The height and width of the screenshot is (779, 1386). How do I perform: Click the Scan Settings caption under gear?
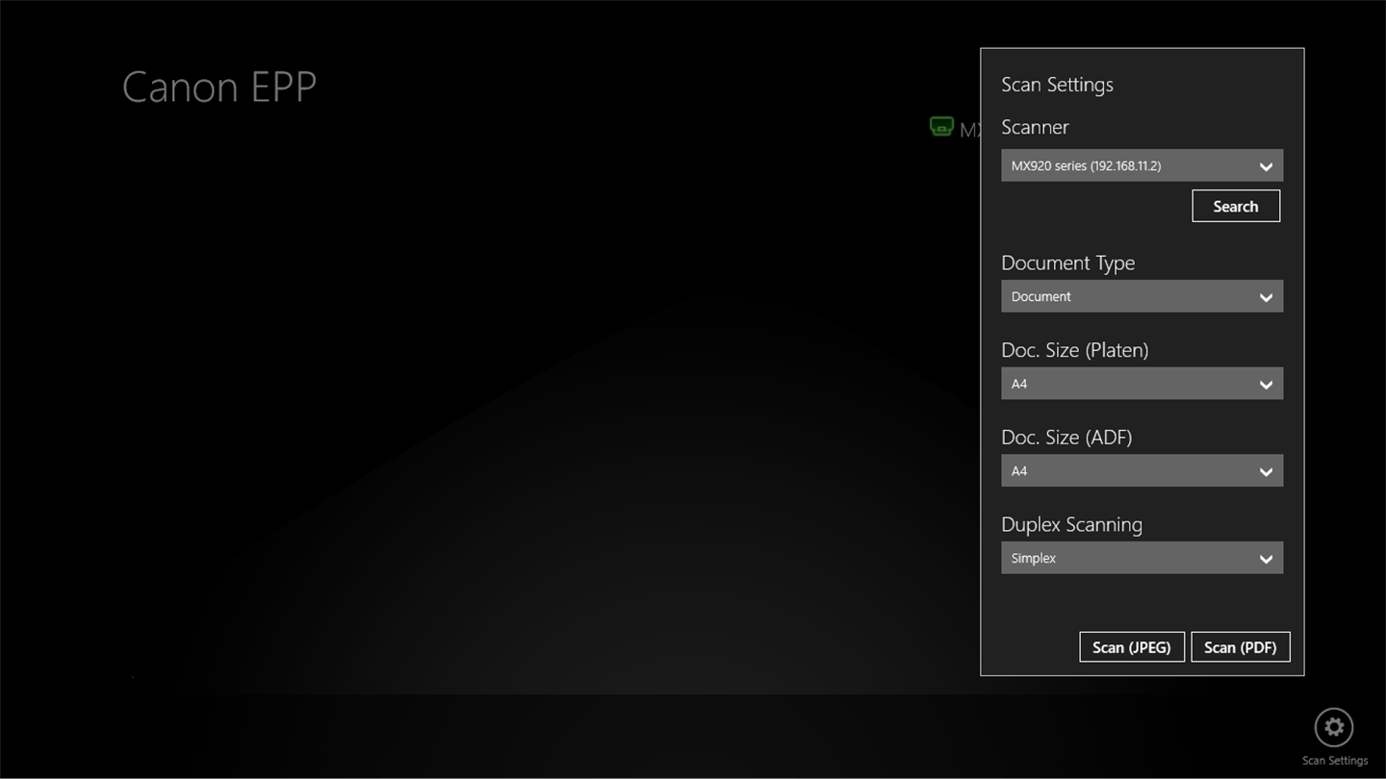tap(1334, 761)
